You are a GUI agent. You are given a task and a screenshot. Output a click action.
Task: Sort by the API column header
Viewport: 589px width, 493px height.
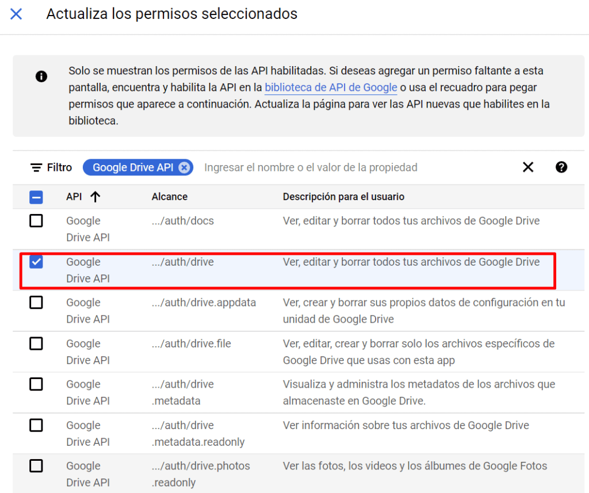[74, 197]
